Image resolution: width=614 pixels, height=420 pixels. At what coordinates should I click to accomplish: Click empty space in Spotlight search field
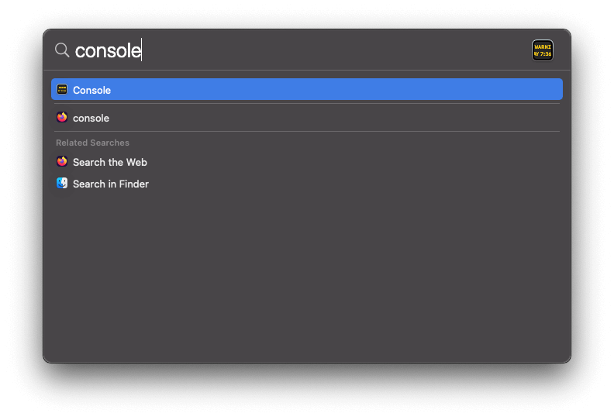pyautogui.click(x=333, y=50)
